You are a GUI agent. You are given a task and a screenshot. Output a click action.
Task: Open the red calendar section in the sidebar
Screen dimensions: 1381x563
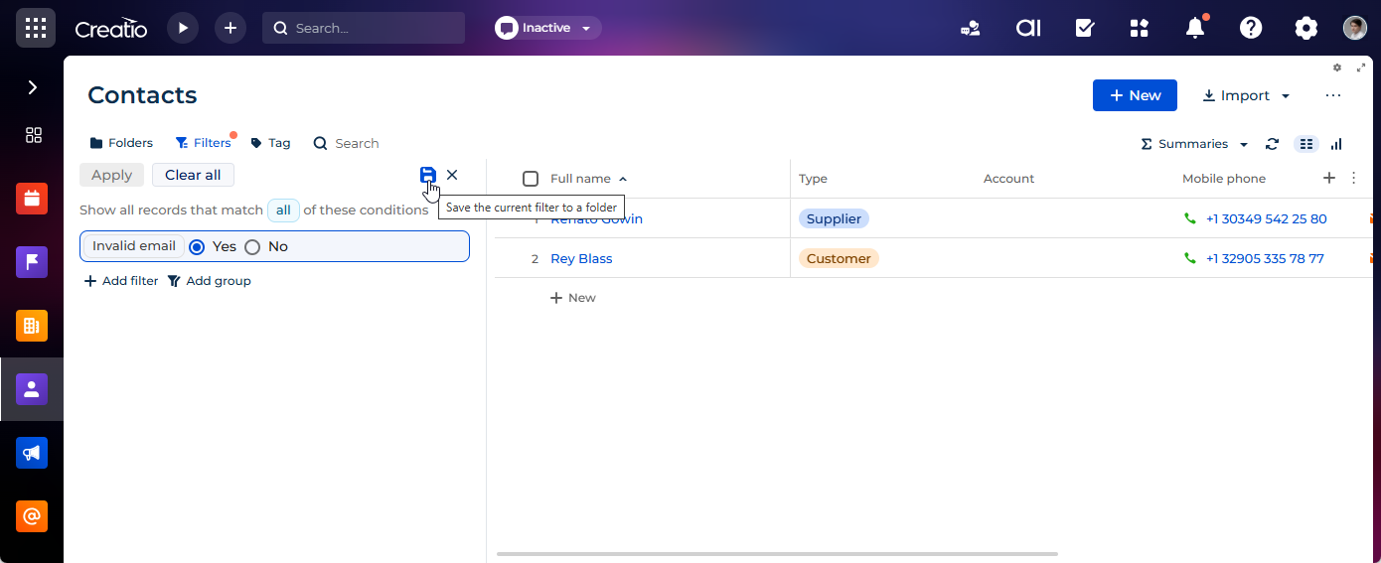click(32, 199)
